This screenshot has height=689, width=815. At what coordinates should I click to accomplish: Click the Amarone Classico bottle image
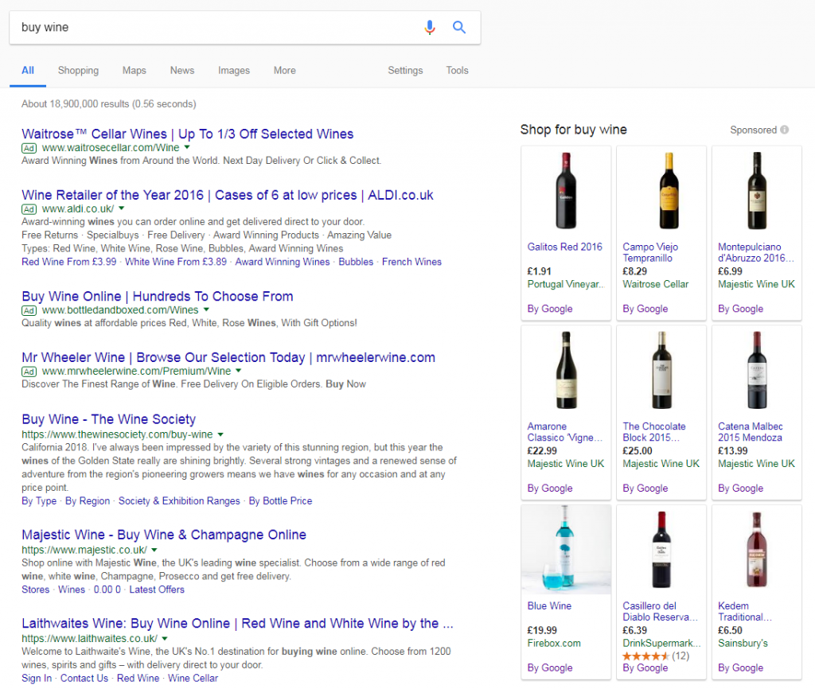566,370
